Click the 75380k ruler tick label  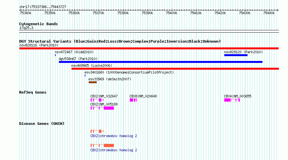pos(123,13)
